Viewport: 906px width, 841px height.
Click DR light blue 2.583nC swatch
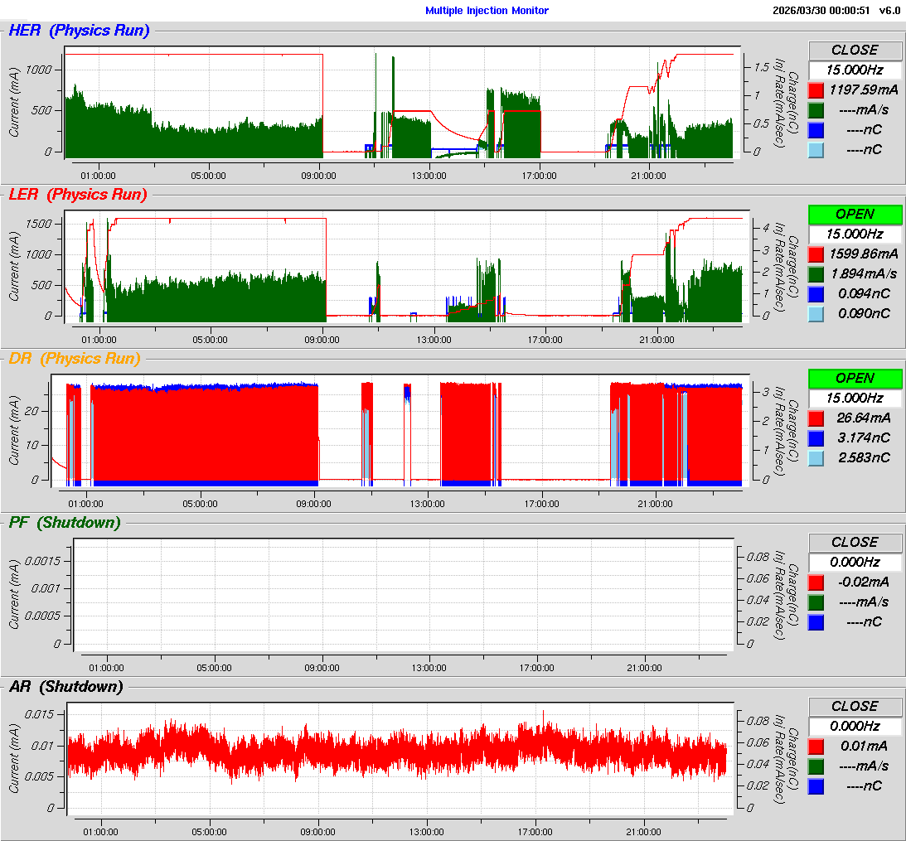coord(816,457)
